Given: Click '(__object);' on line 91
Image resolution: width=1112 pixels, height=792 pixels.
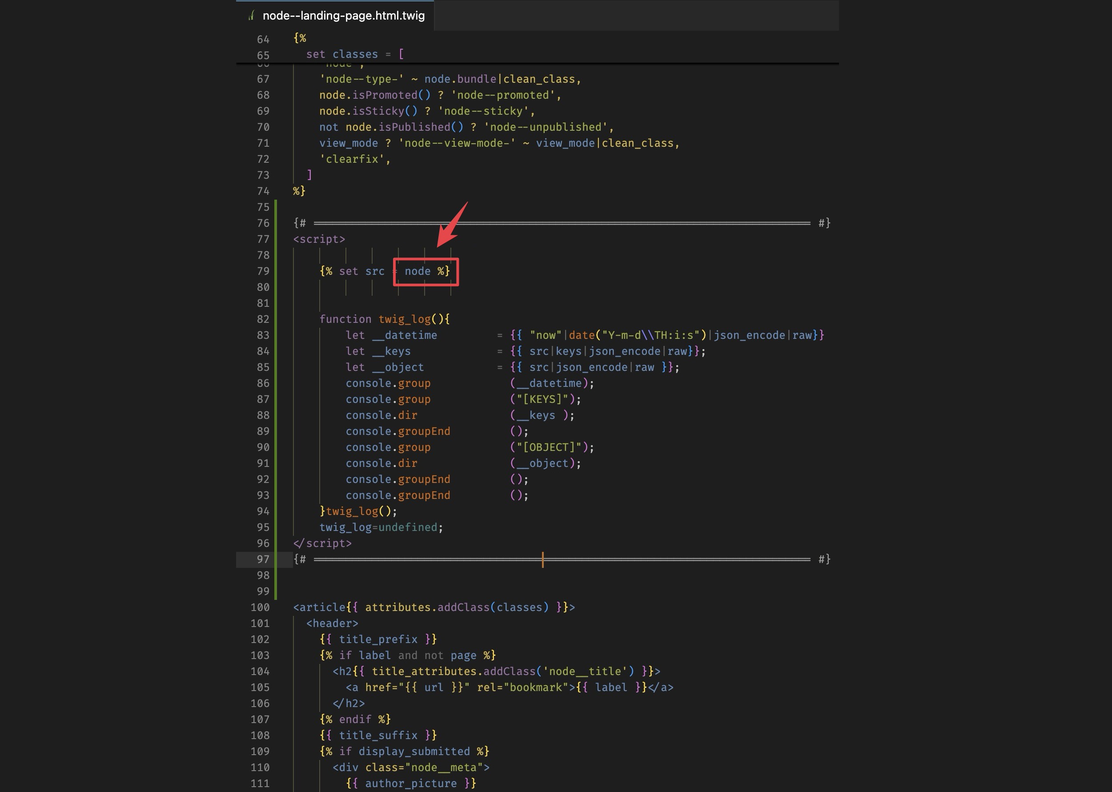Looking at the screenshot, I should 546,463.
